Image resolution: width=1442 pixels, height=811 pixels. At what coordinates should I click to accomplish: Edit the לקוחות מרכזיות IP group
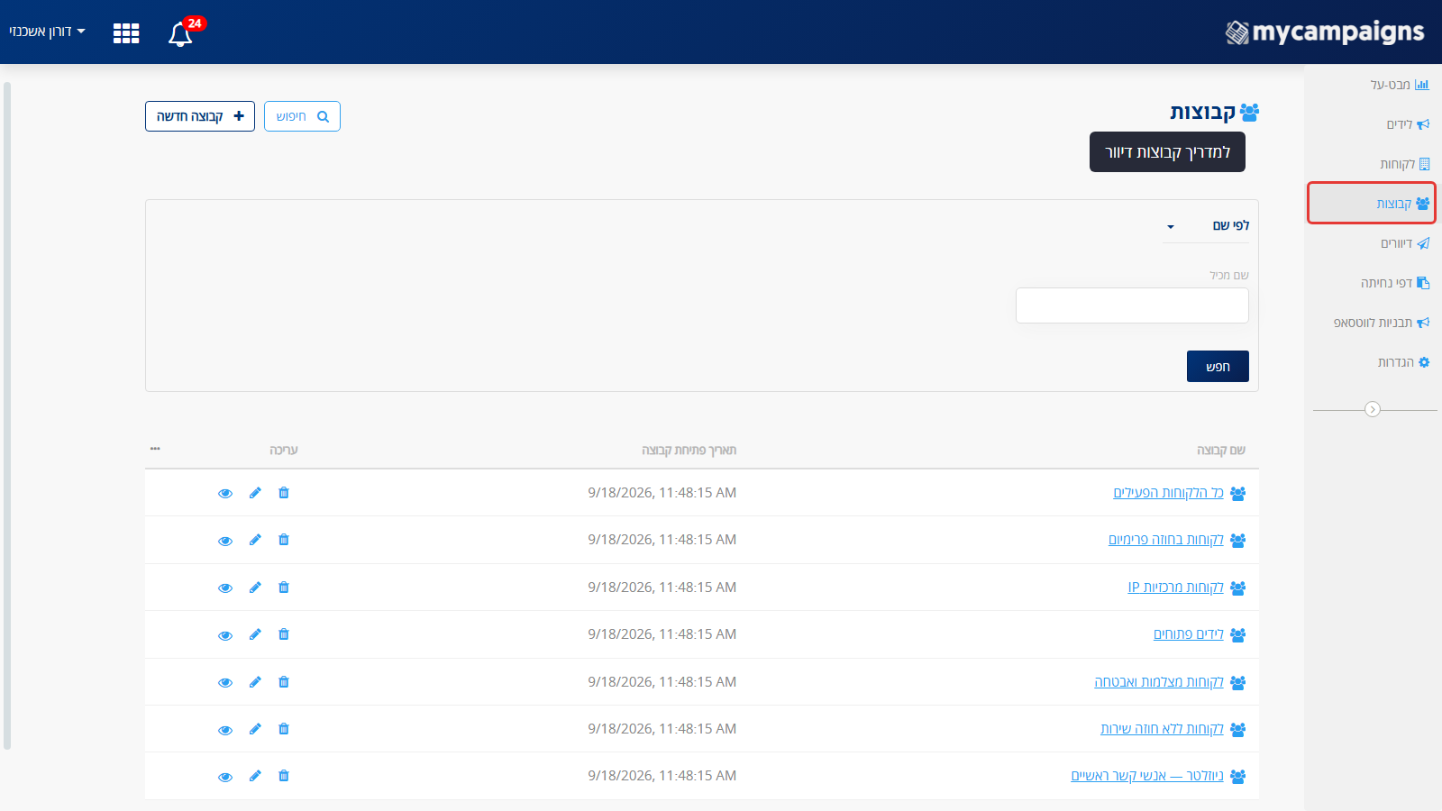point(255,588)
